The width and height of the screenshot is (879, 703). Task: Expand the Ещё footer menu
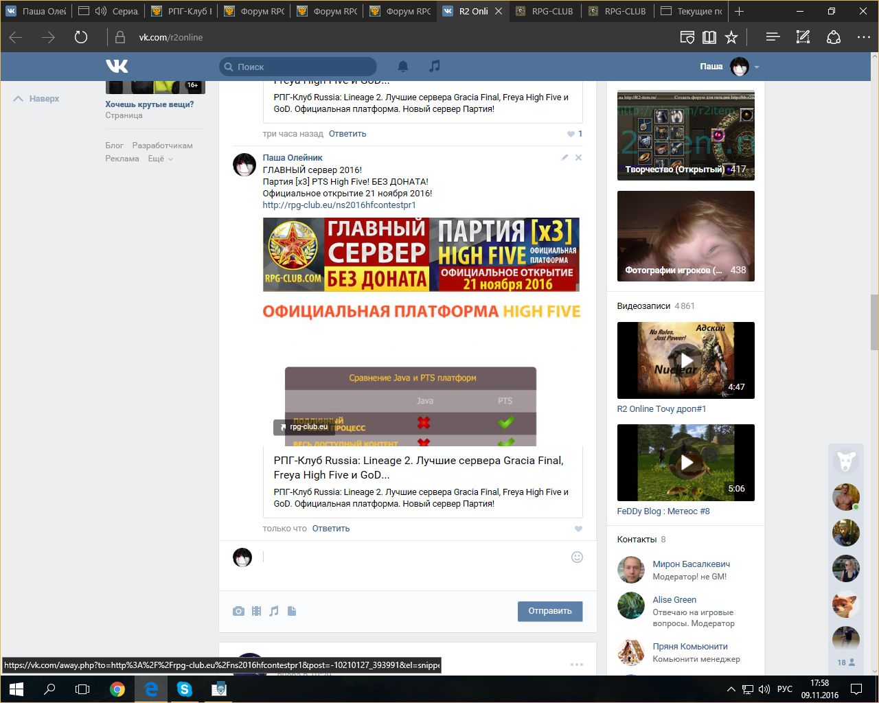click(x=160, y=159)
